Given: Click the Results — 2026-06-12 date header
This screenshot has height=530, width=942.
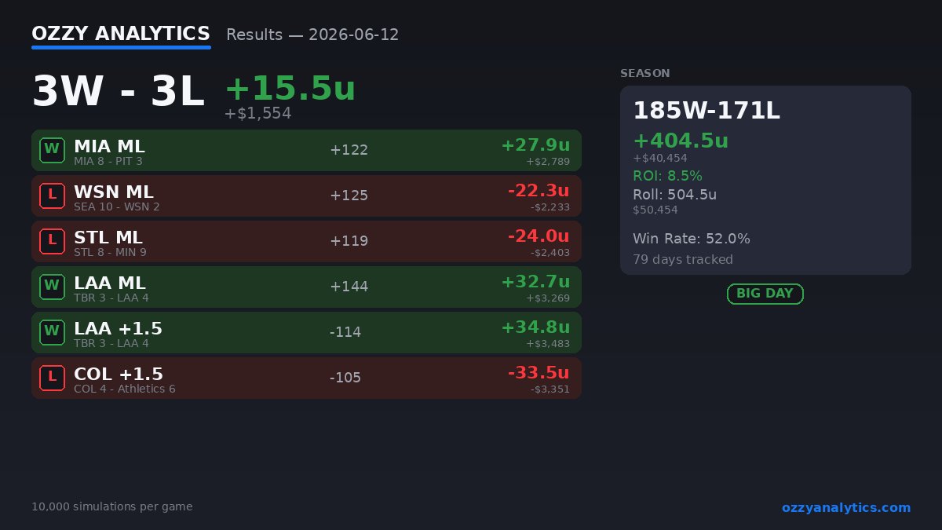Looking at the screenshot, I should click(x=312, y=35).
